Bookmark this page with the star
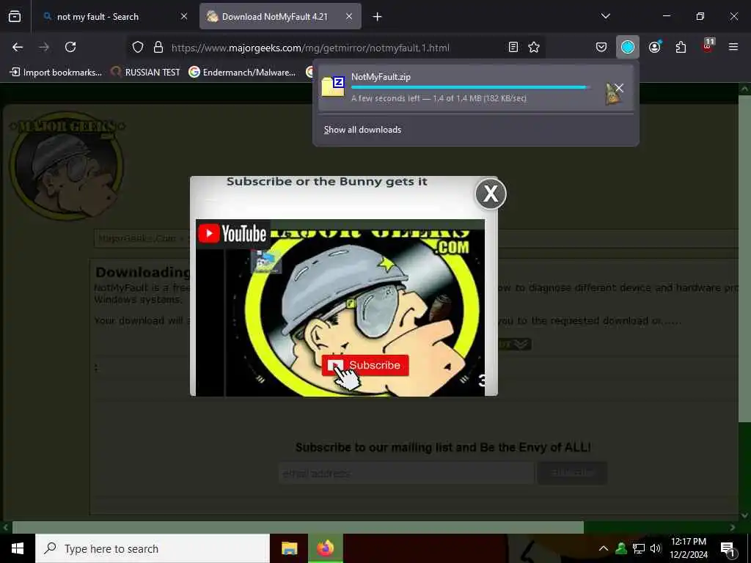The image size is (751, 563). tap(534, 47)
